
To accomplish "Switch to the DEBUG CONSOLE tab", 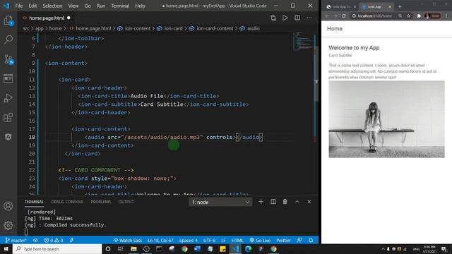I will (x=67, y=202).
